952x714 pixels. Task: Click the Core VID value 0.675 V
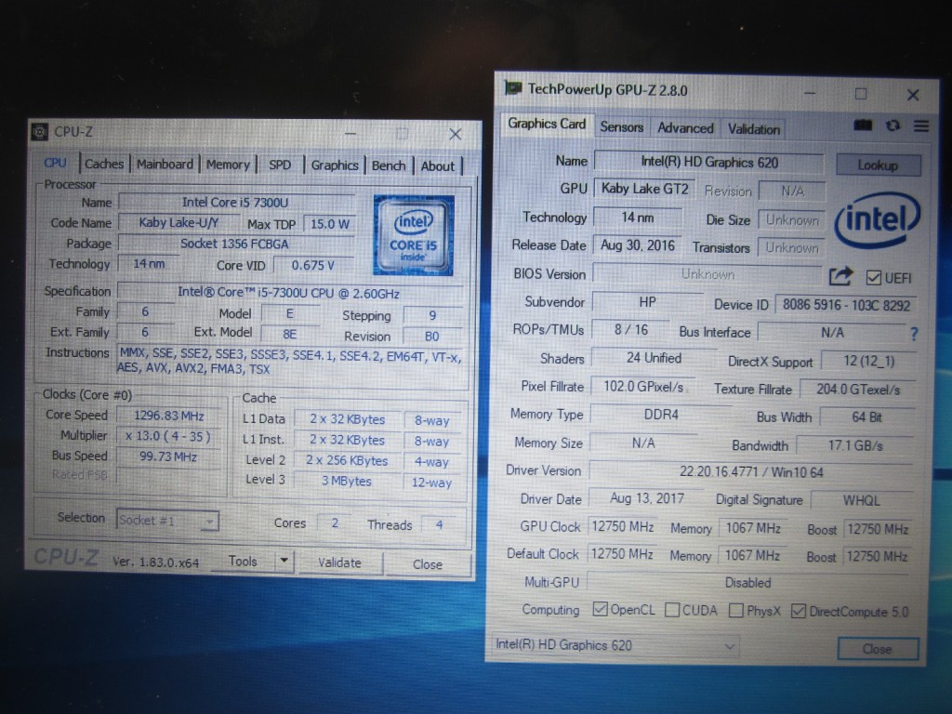coord(313,265)
